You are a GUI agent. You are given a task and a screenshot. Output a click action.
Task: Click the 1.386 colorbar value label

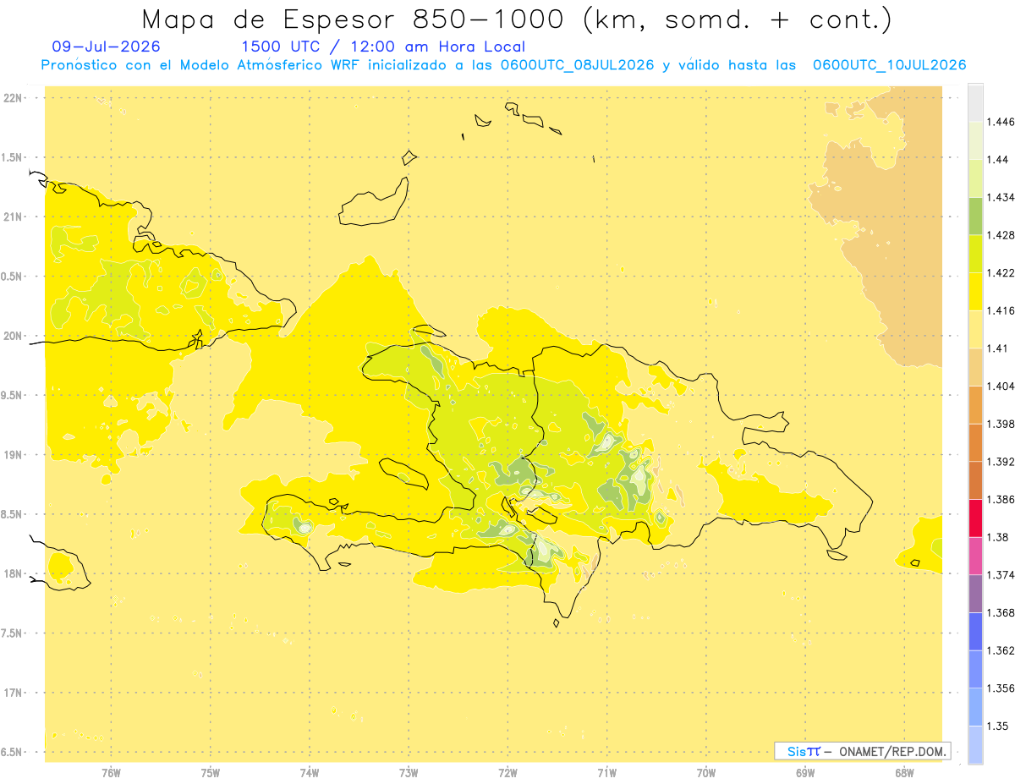click(1001, 499)
